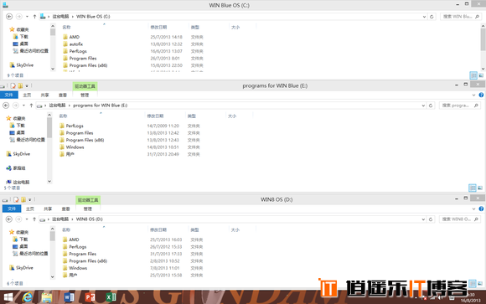Launch Word from the taskbar
The image size is (486, 304).
tap(69, 297)
